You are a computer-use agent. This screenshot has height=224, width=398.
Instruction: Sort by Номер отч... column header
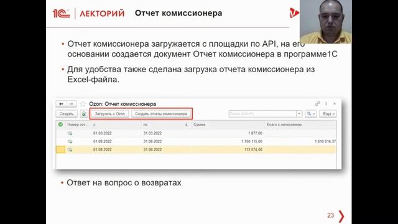coord(78,124)
